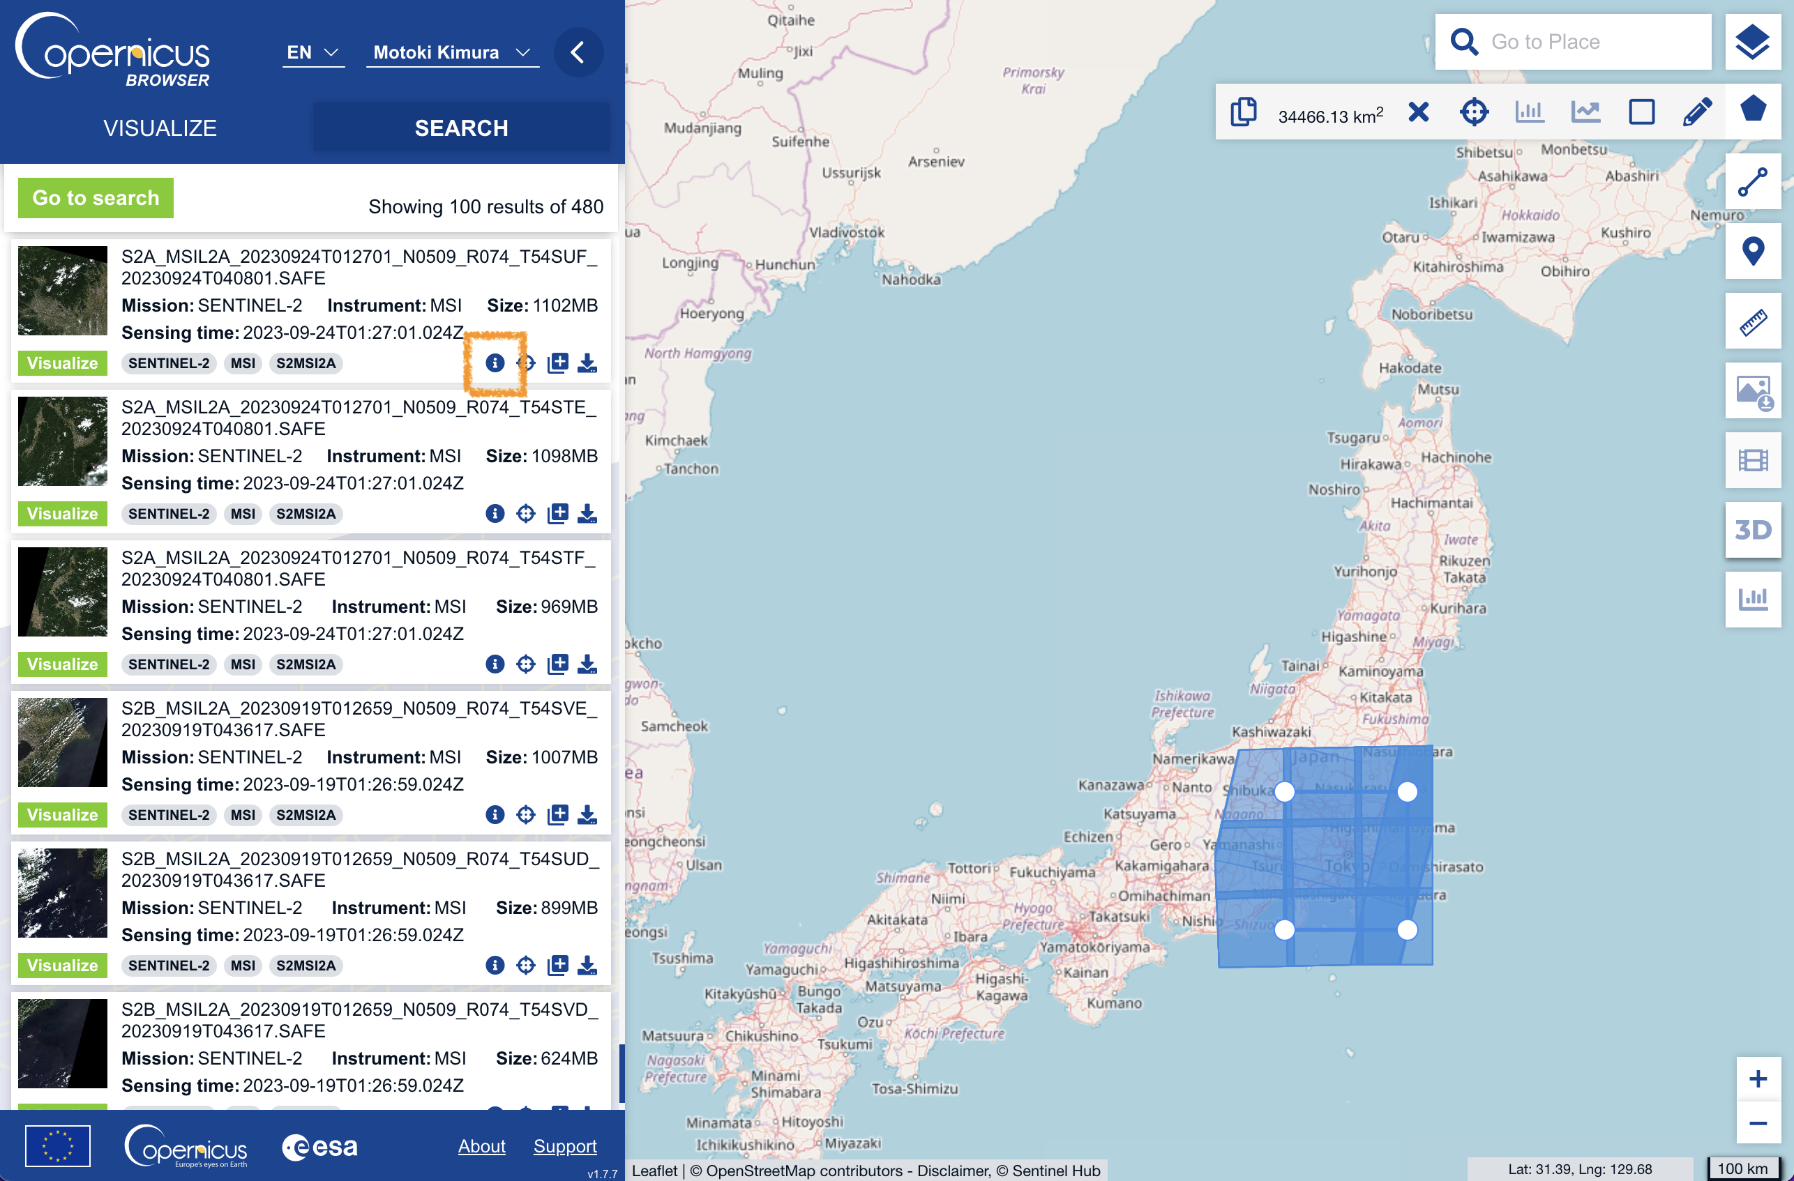This screenshot has width=1794, height=1181.
Task: Toggle the pencil polygon drawing tool
Action: tap(1697, 112)
